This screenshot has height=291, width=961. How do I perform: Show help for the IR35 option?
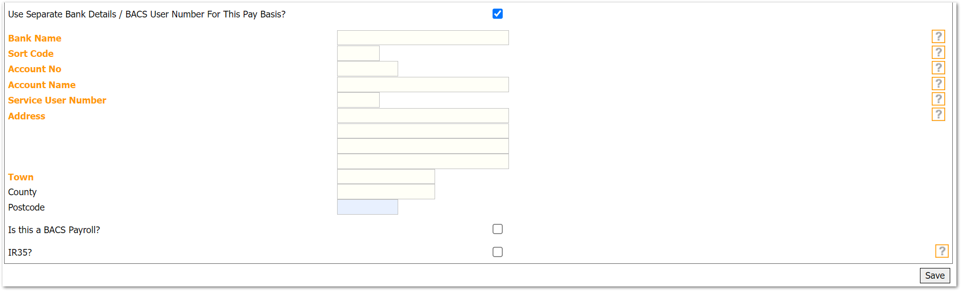tap(942, 251)
